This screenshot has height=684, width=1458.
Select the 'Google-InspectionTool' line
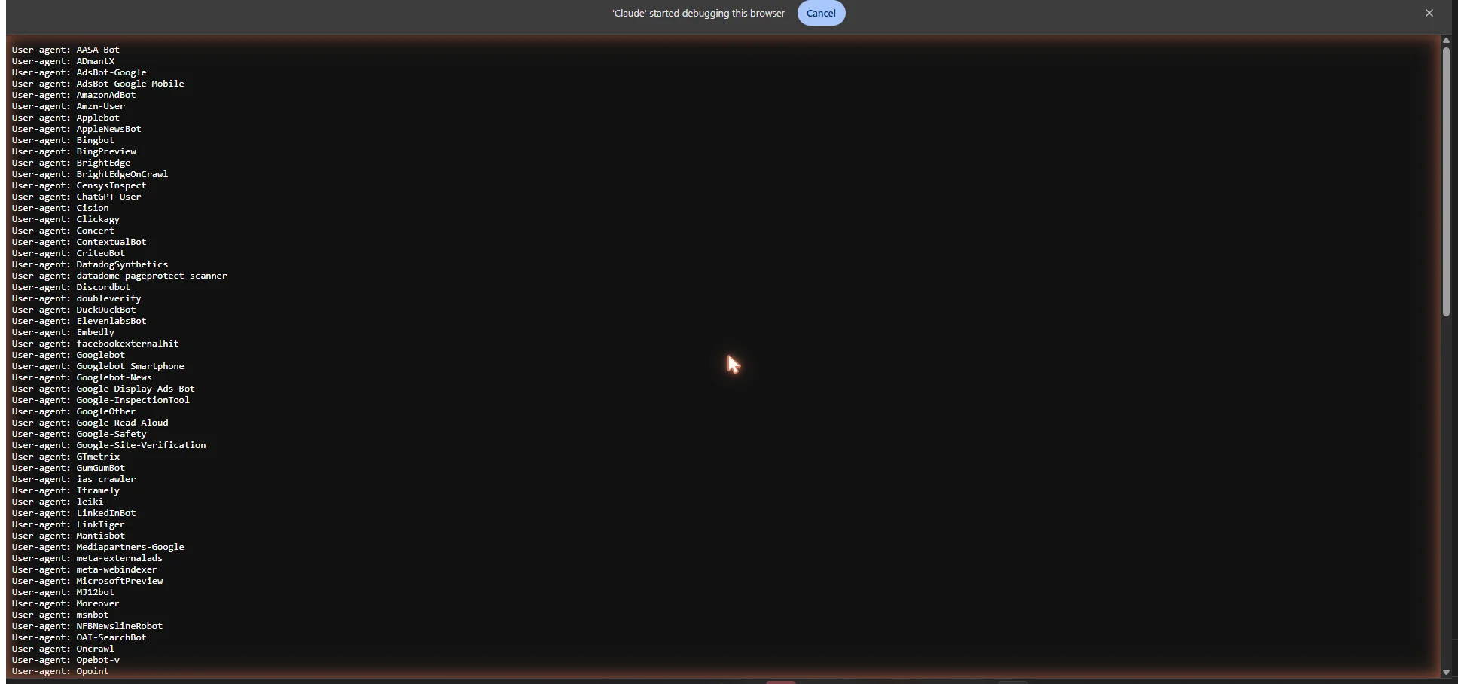[101, 400]
